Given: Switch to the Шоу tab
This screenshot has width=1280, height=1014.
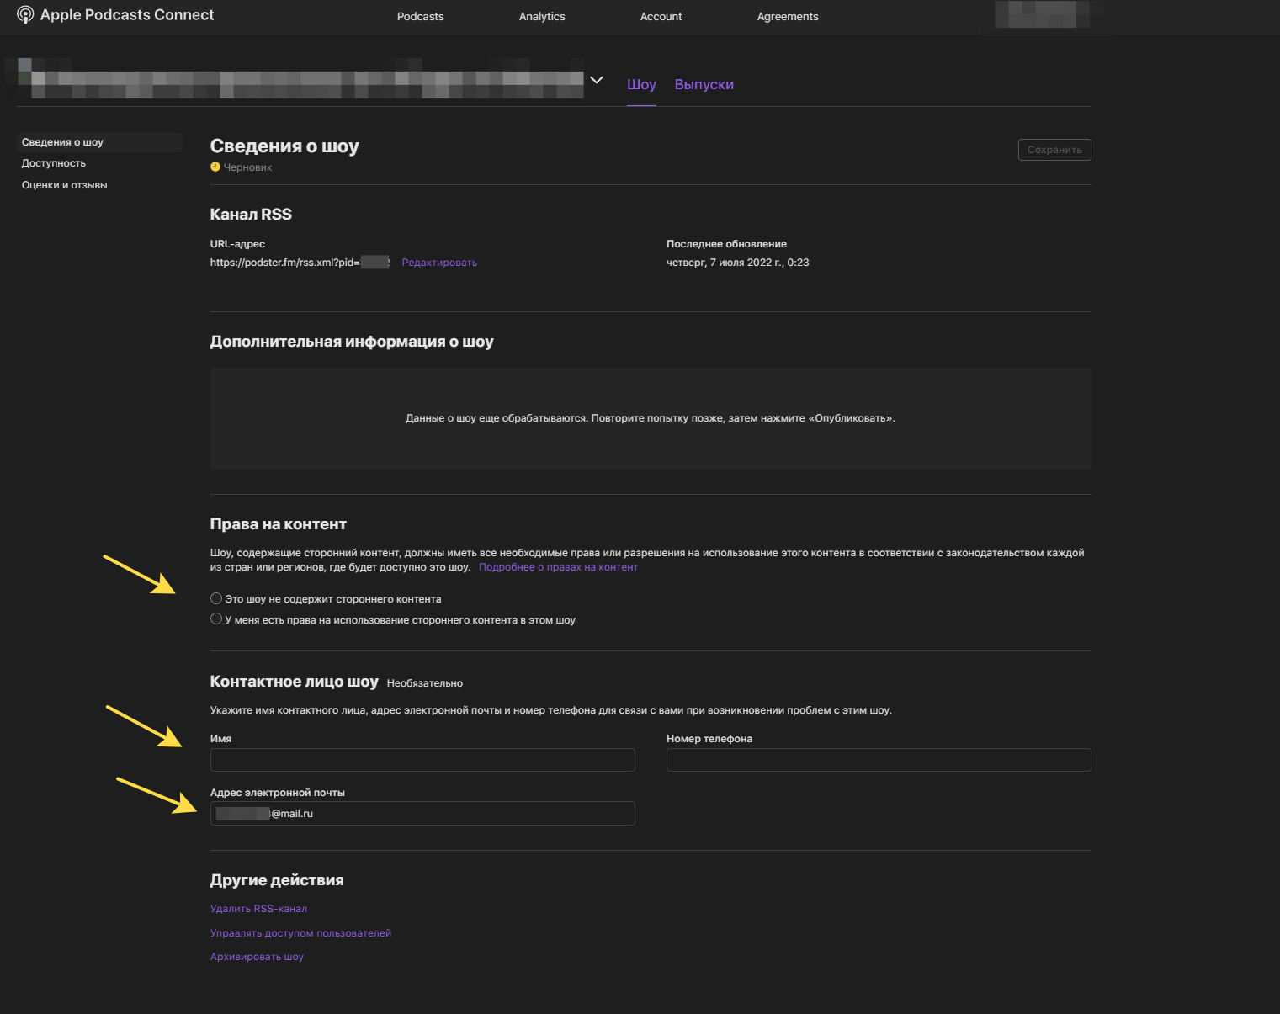Looking at the screenshot, I should (641, 84).
